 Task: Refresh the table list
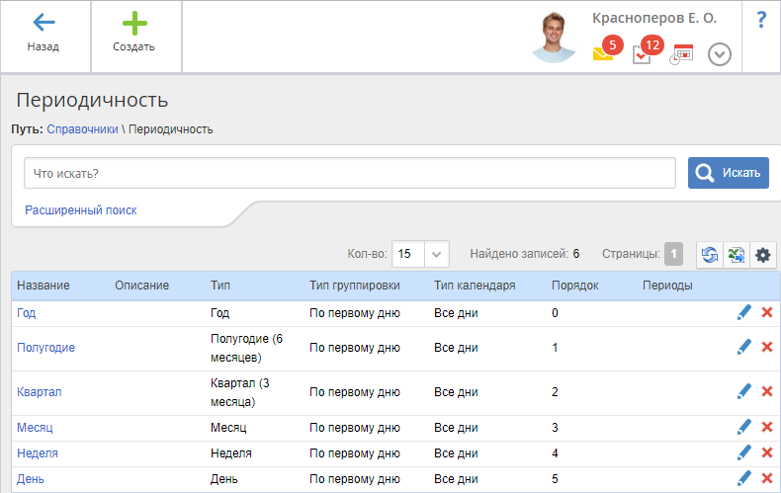point(710,255)
